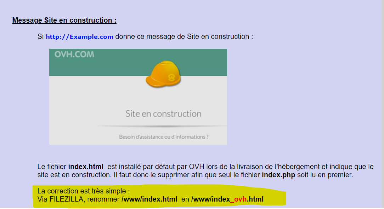Select the 'Message Site en construction' heading
This screenshot has height=209, width=384.
(64, 21)
